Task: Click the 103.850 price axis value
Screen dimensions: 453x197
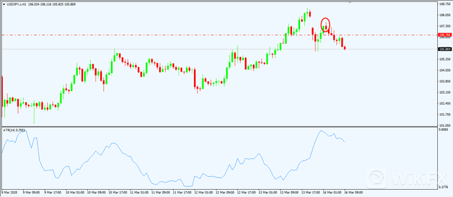Action: [445, 81]
